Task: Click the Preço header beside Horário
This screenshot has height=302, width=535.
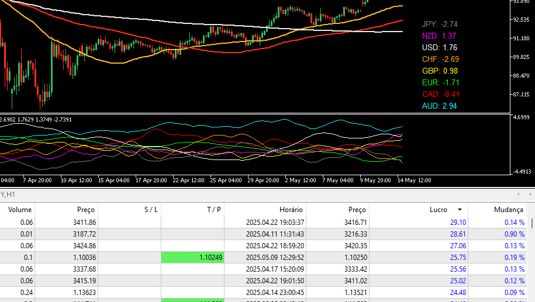Action: [x=357, y=210]
